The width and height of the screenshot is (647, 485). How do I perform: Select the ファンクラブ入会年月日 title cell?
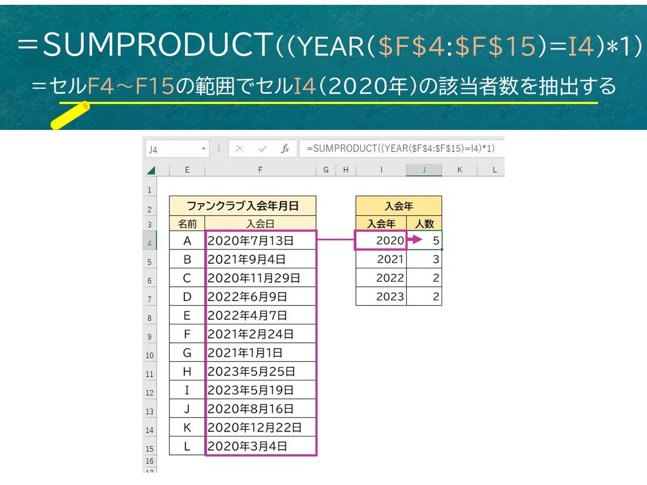243,205
